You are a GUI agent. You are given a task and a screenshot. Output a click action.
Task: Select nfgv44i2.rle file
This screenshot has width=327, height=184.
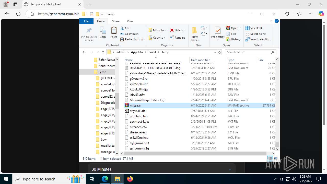200,111
